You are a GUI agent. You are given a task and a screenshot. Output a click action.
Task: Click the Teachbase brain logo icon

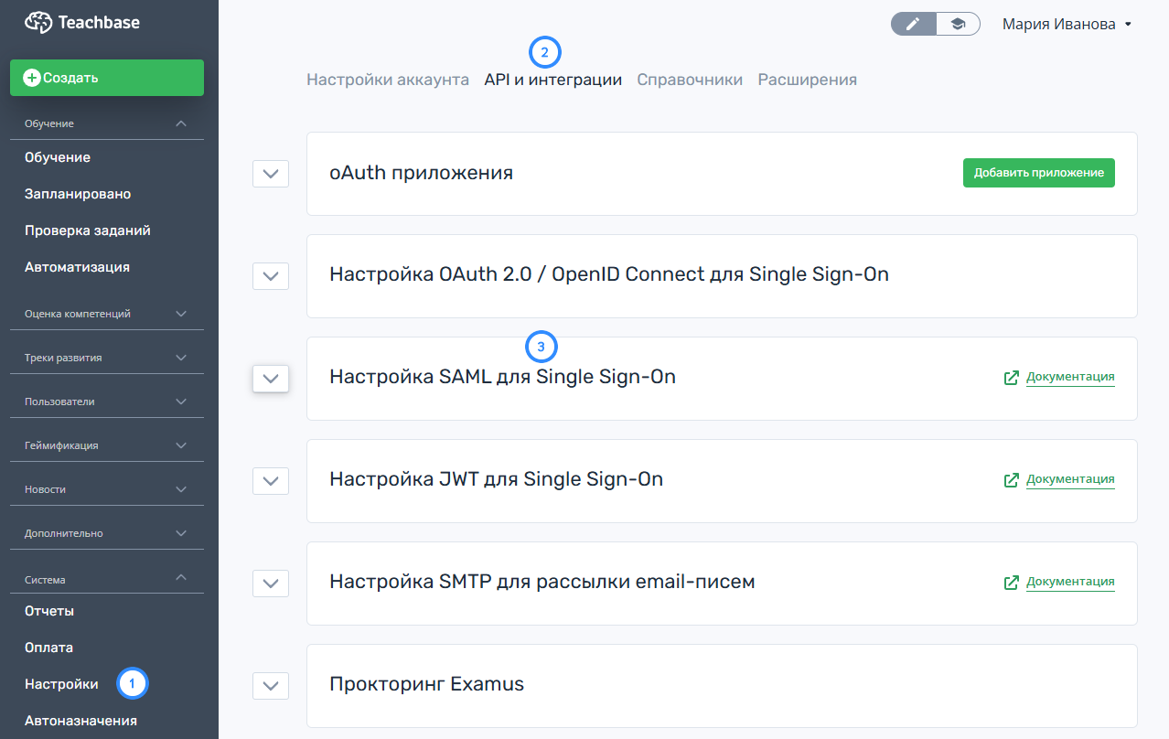[x=38, y=23]
